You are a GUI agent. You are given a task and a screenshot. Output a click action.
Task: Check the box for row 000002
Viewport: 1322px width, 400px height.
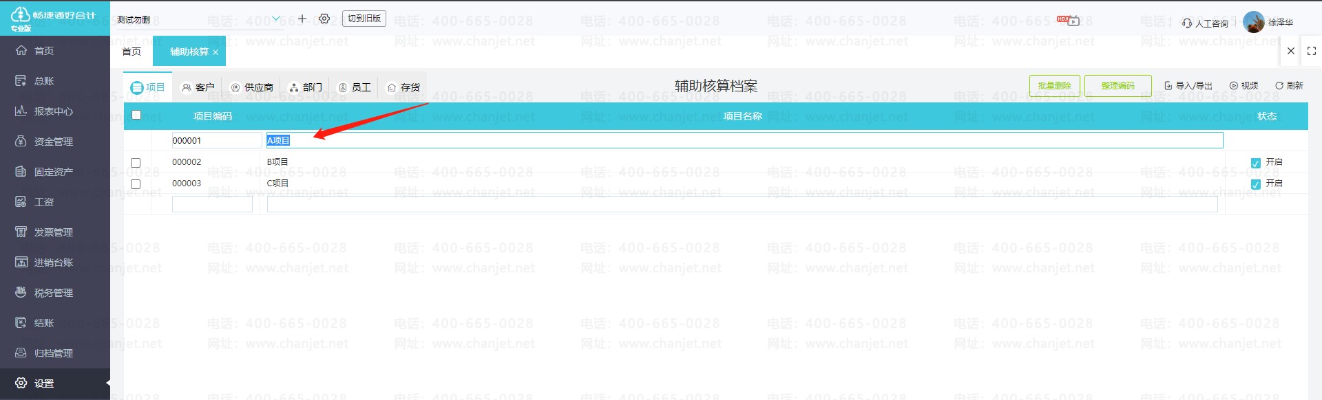(x=136, y=163)
